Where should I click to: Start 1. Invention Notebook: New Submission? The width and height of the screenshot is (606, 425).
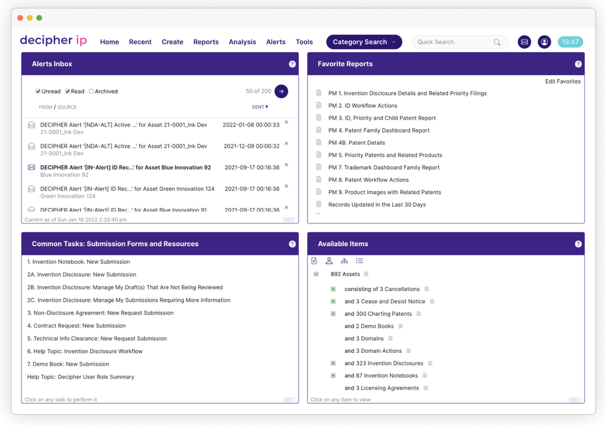(78, 262)
